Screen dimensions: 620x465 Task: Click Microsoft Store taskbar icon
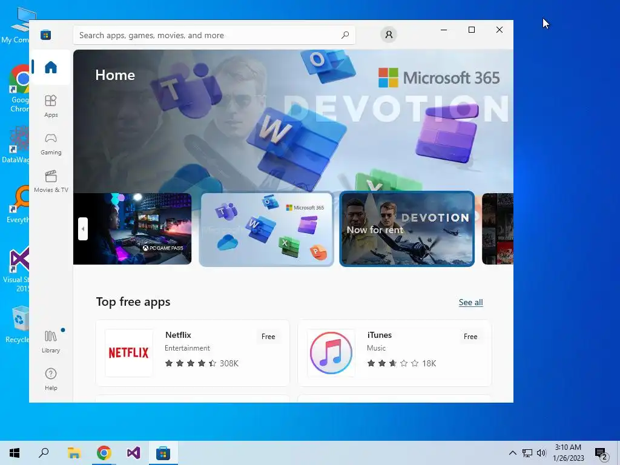163,453
